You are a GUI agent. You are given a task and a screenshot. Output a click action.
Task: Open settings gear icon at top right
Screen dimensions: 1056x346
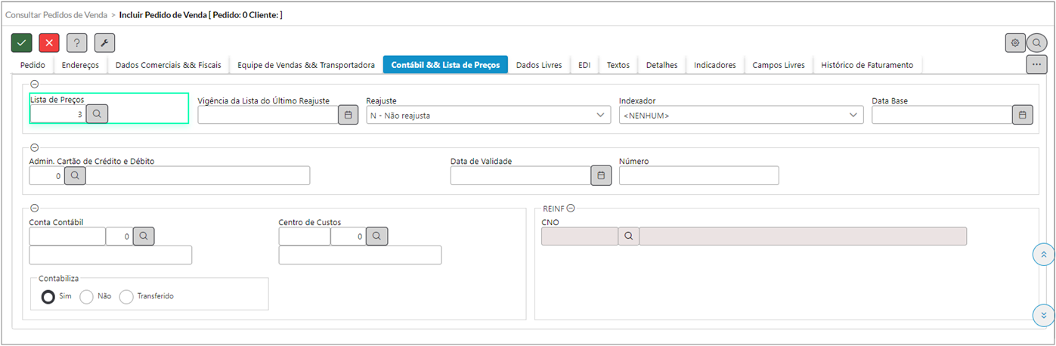coord(1015,43)
